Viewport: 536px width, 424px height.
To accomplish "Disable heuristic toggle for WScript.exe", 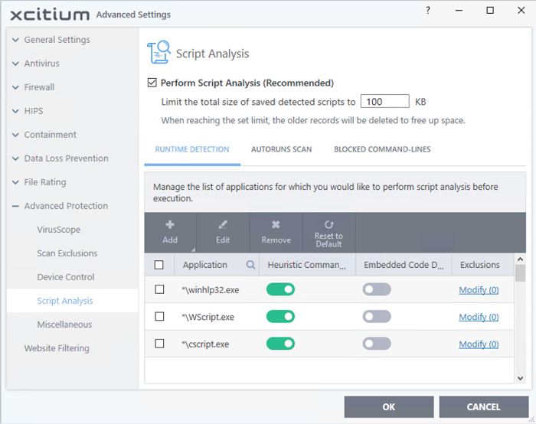I will (x=281, y=316).
